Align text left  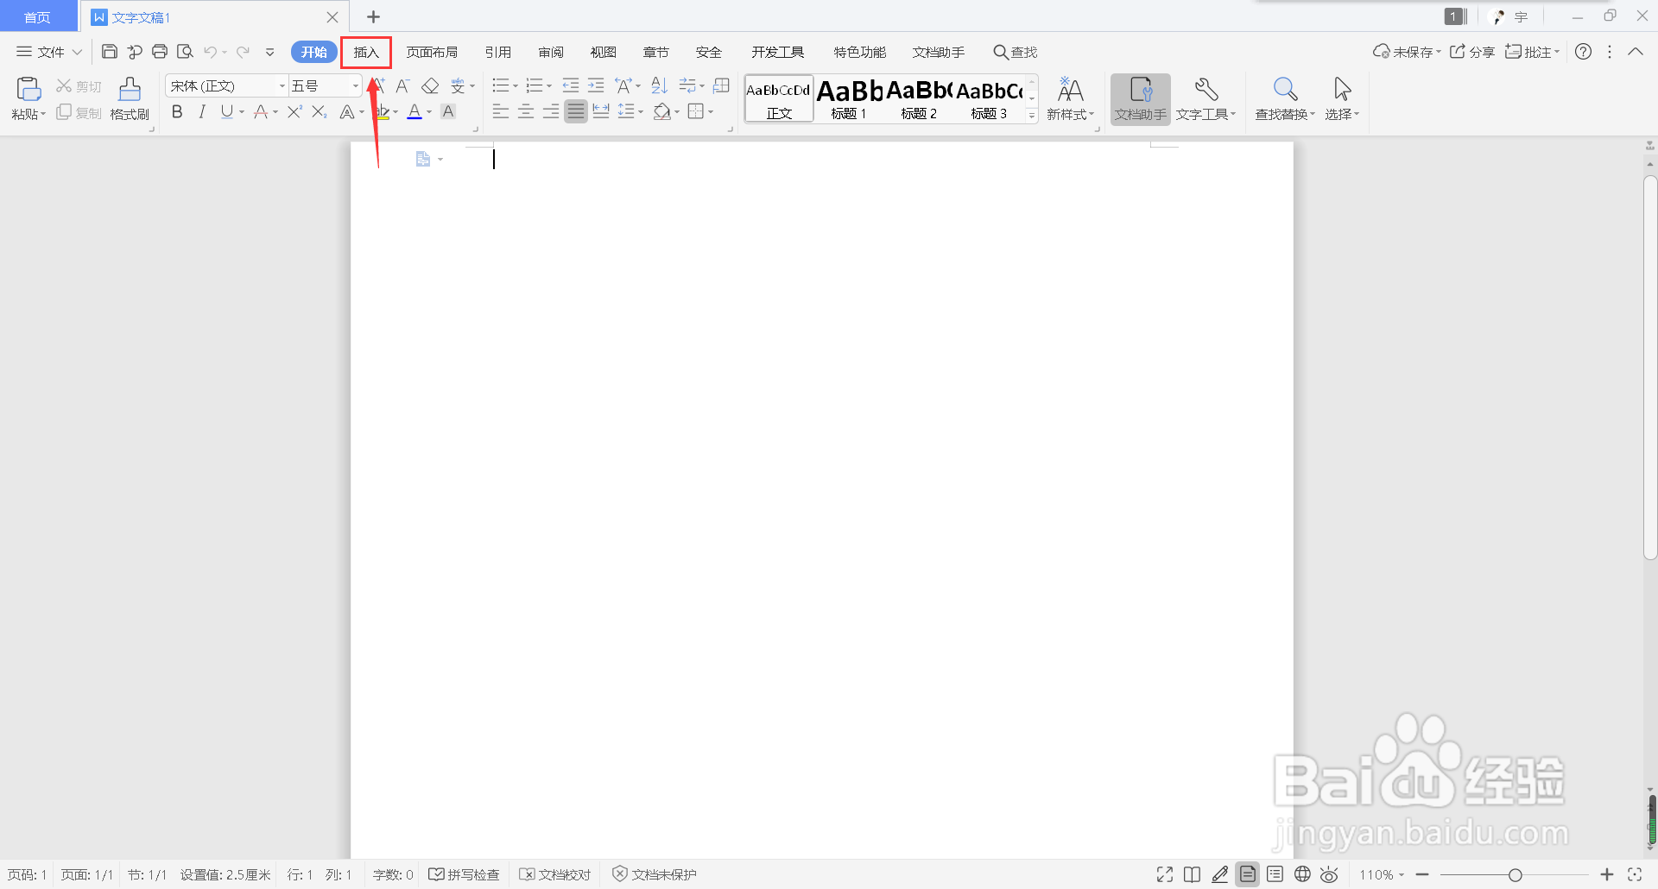(x=501, y=111)
